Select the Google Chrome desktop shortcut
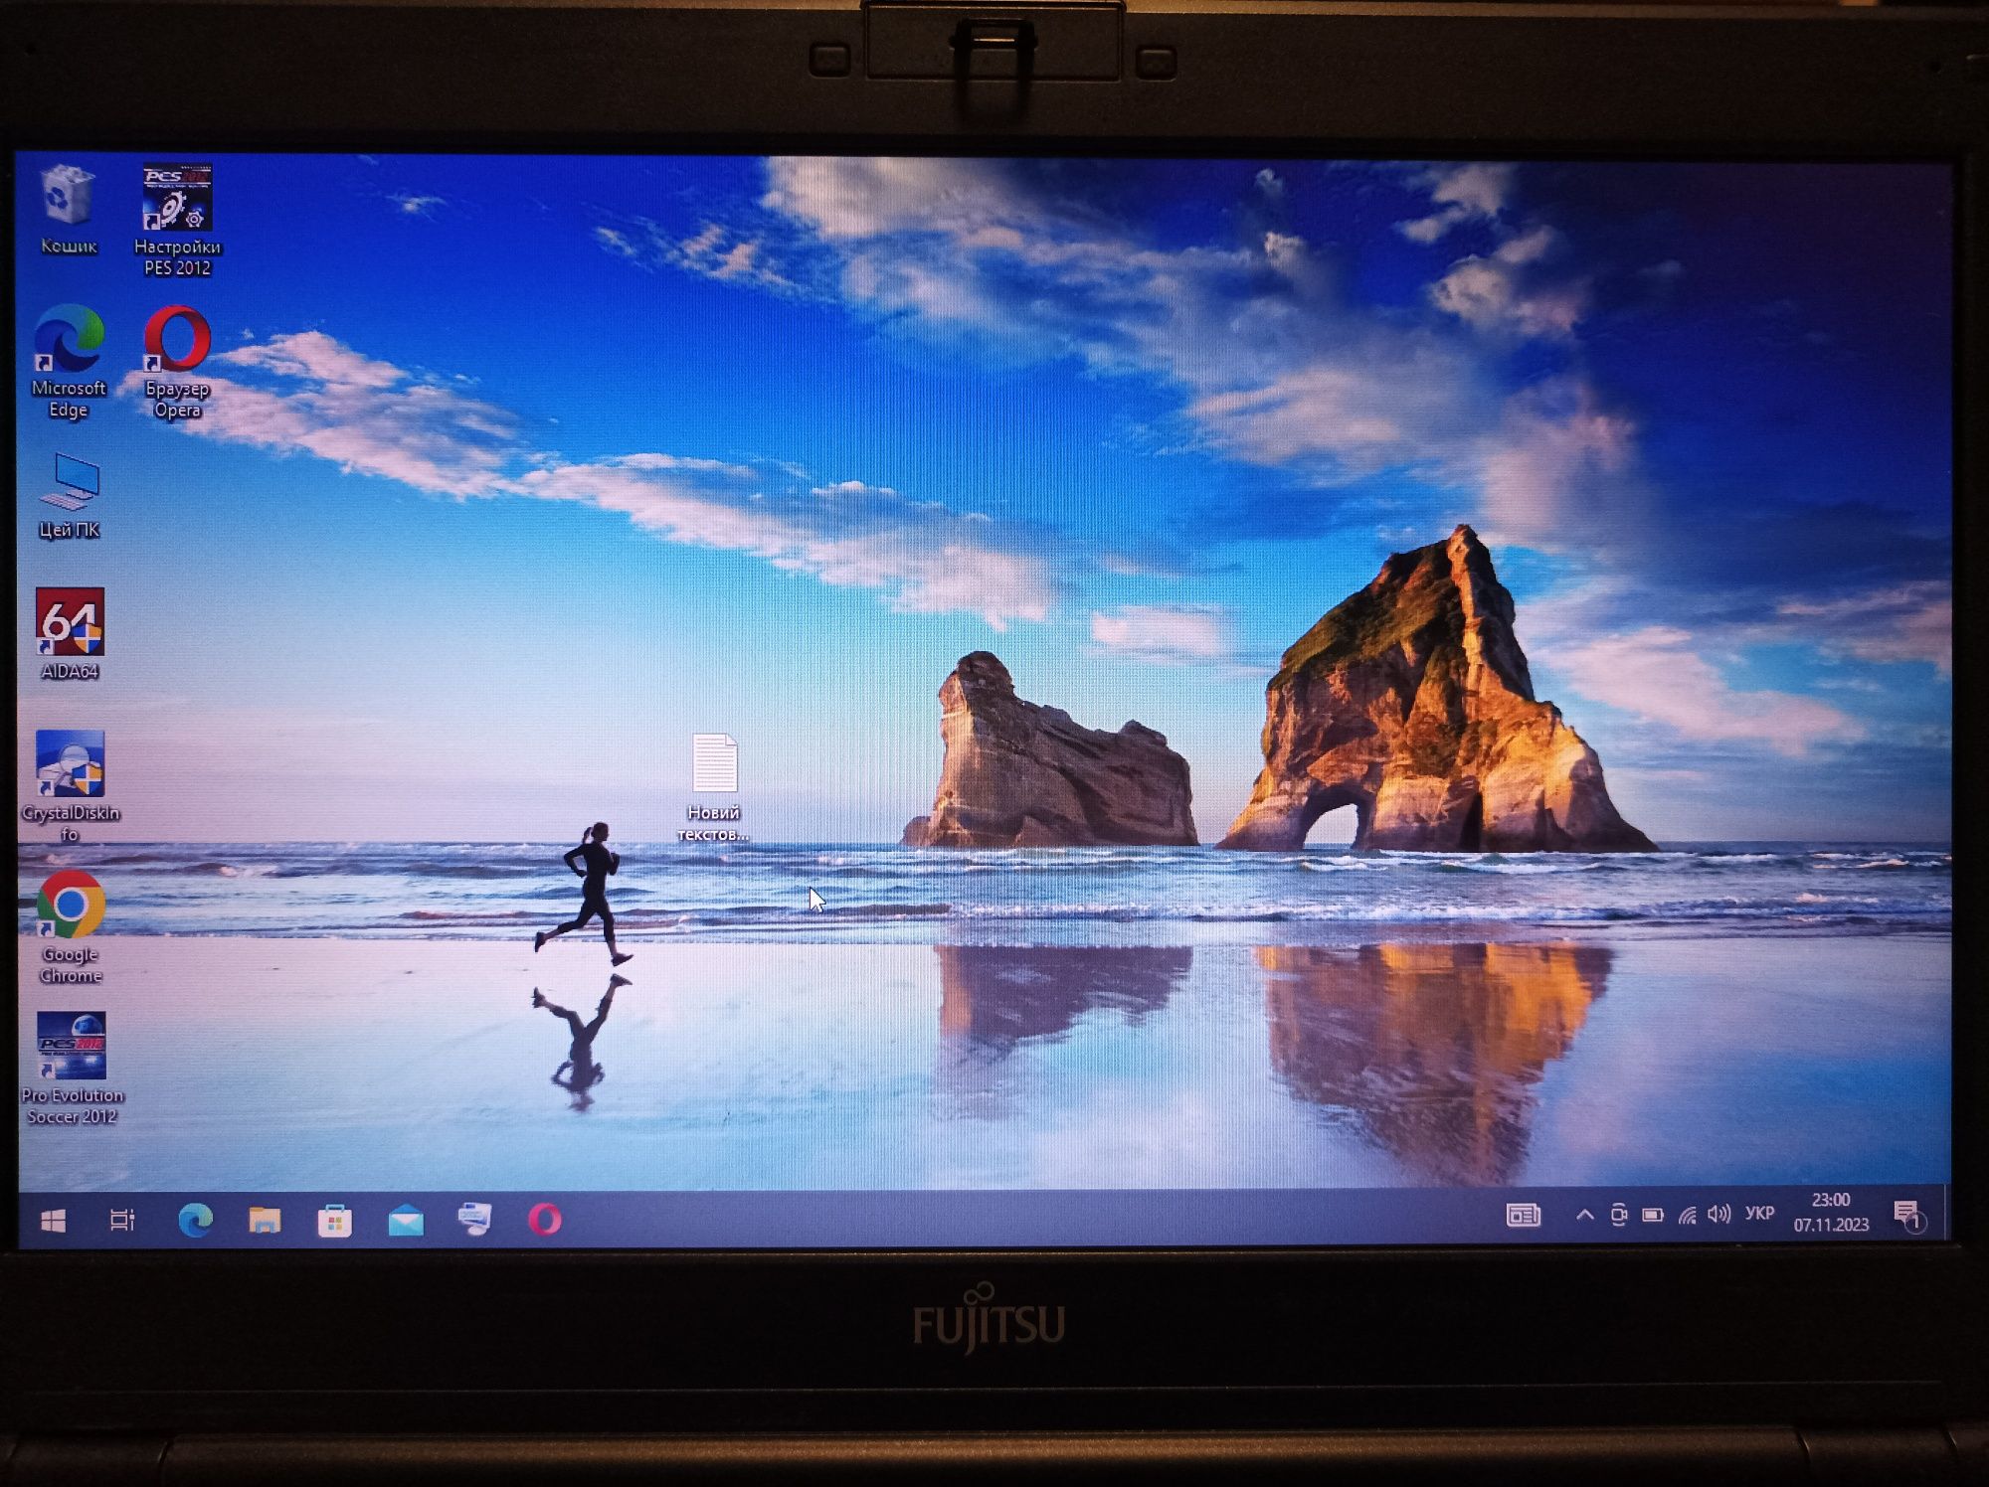Screen dimensions: 1989x1487 point(71,927)
